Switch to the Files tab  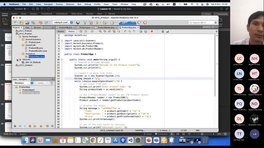pos(27,28)
